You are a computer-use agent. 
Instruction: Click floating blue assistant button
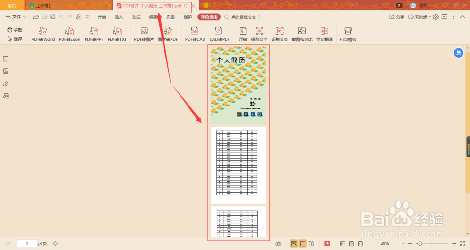(458, 53)
